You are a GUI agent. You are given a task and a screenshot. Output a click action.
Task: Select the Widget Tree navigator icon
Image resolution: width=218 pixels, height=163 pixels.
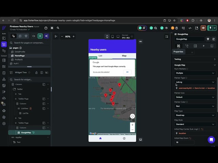pos(4,44)
